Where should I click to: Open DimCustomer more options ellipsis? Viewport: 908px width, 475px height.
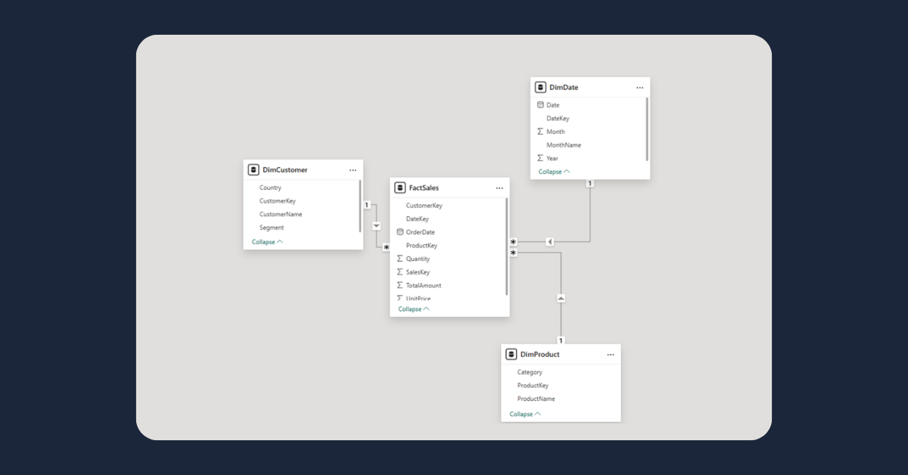tap(353, 170)
